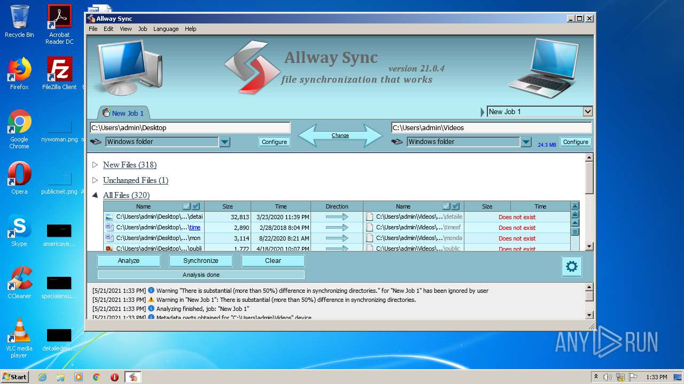684x384 pixels.
Task: Open CCleaner desktop shortcut
Action: (19, 283)
